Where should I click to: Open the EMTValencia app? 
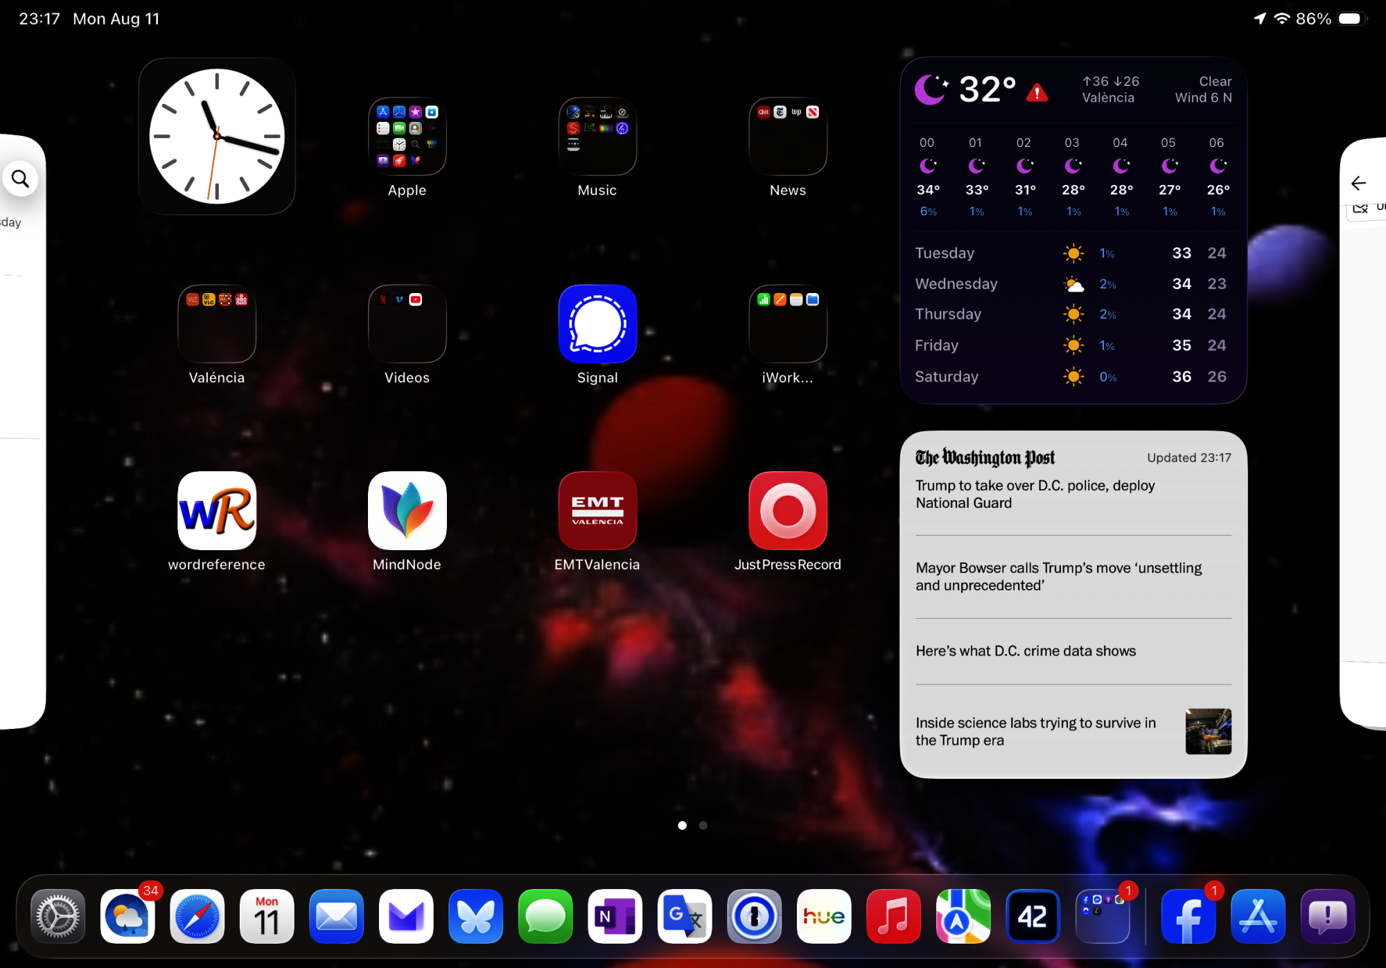[x=597, y=511]
